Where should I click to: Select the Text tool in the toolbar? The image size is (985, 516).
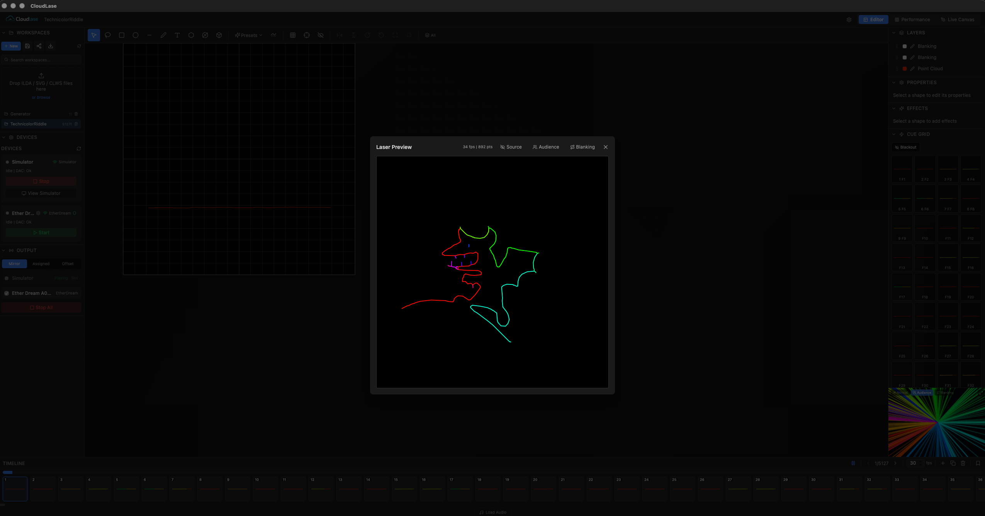coord(177,35)
